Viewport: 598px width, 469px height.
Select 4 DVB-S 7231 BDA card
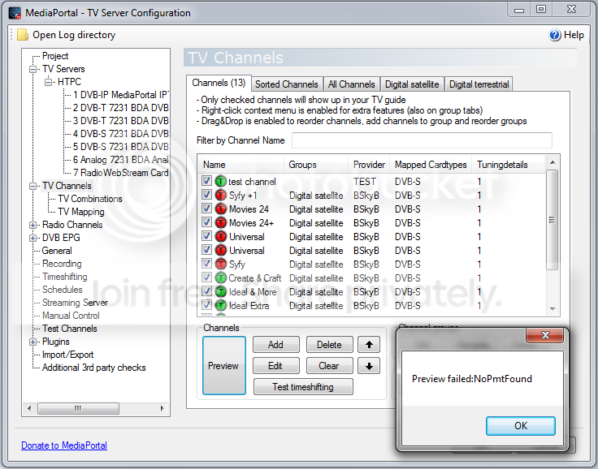pos(121,134)
